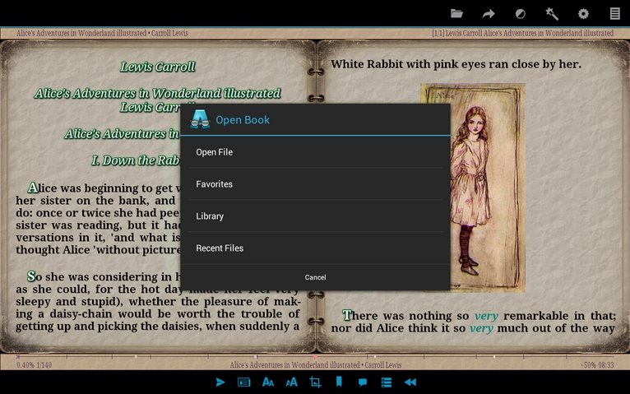This screenshot has height=394, width=630.
Task: Open the table of contents list icon
Action: (386, 382)
